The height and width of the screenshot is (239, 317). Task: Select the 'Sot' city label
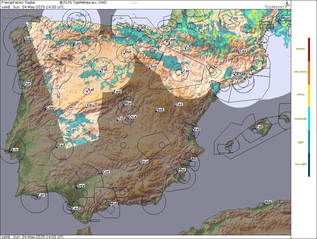pyautogui.click(x=160, y=110)
